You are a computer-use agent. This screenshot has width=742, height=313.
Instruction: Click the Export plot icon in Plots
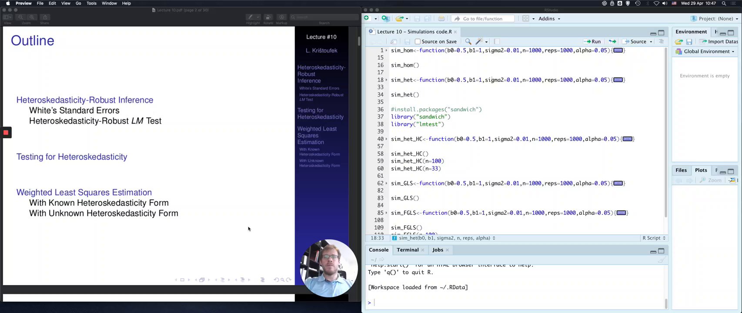click(x=733, y=180)
